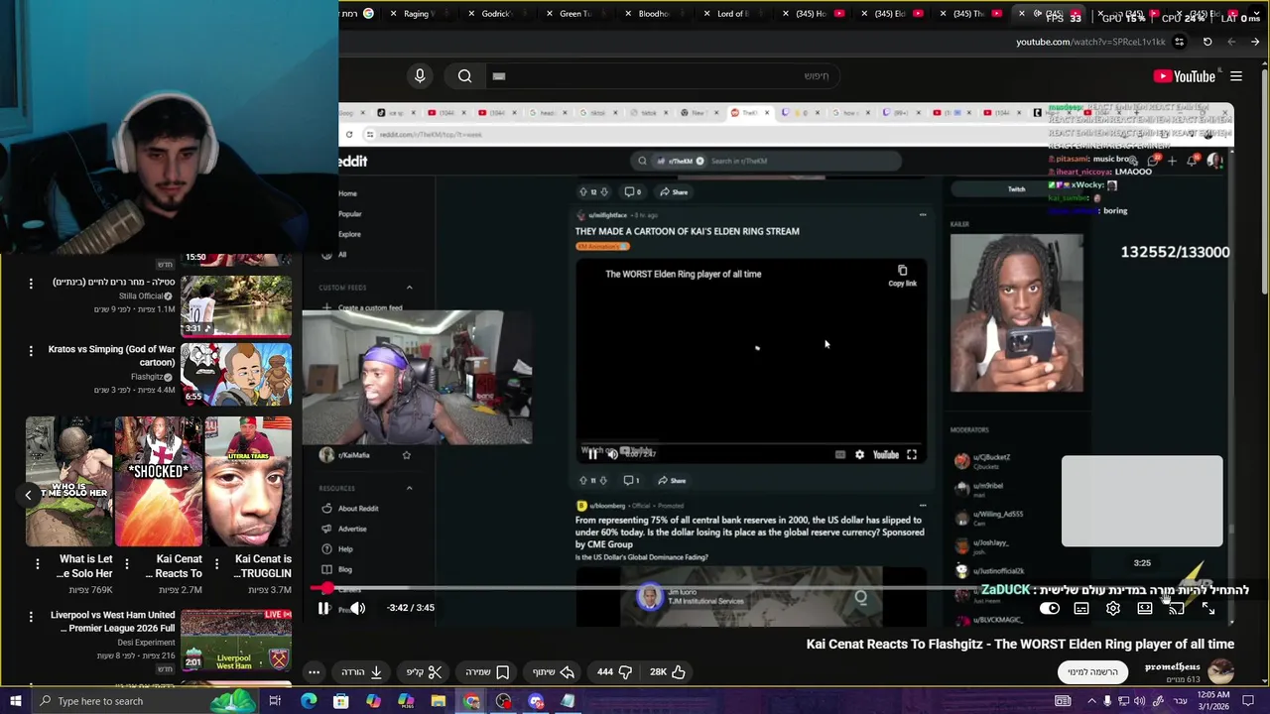The height and width of the screenshot is (714, 1270).
Task: Dislike the video with 444 thumbs down
Action: (x=614, y=672)
